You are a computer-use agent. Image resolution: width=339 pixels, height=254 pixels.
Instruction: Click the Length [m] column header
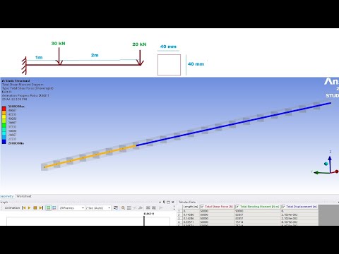tap(191, 207)
